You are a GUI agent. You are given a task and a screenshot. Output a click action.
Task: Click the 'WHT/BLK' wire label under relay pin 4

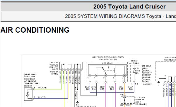93,88
